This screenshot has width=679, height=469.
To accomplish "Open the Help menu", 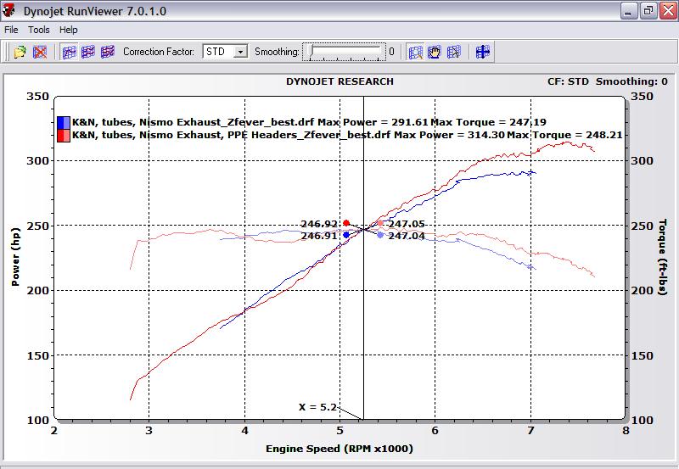I will pos(69,30).
